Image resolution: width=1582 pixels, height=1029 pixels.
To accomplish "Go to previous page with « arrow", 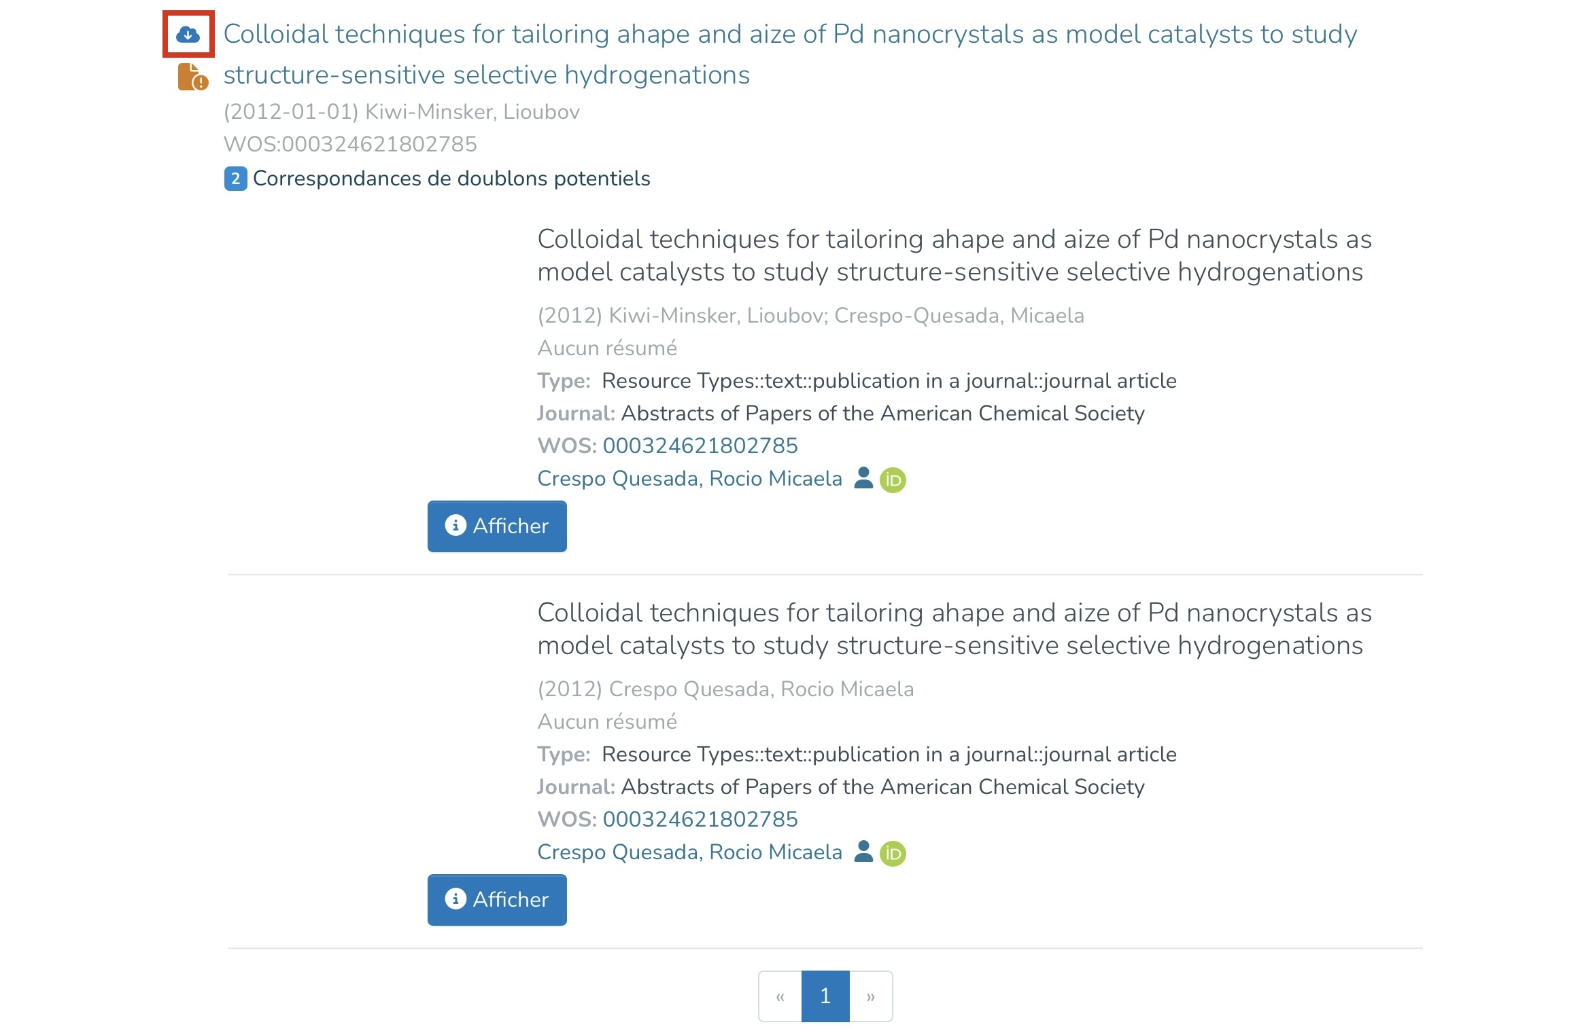I will click(780, 996).
